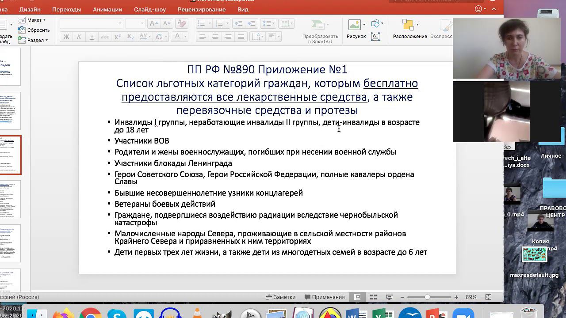Justify the paragraph text
This screenshot has width=566, height=318.
pyautogui.click(x=241, y=37)
